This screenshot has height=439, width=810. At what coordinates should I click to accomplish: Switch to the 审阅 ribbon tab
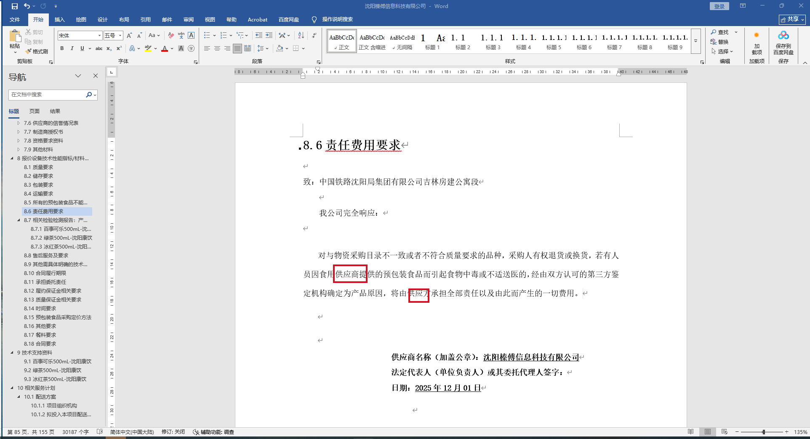(189, 19)
